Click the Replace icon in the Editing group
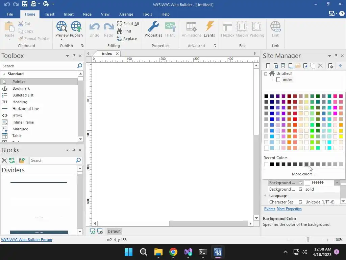Screen dimensions: 346x260 pyautogui.click(x=119, y=39)
